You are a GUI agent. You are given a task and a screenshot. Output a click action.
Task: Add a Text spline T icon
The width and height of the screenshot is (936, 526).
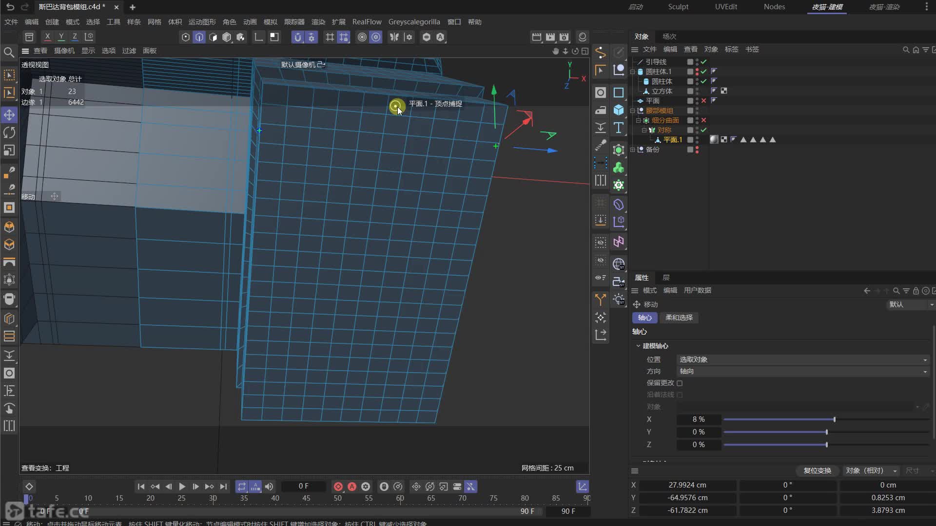coord(619,128)
